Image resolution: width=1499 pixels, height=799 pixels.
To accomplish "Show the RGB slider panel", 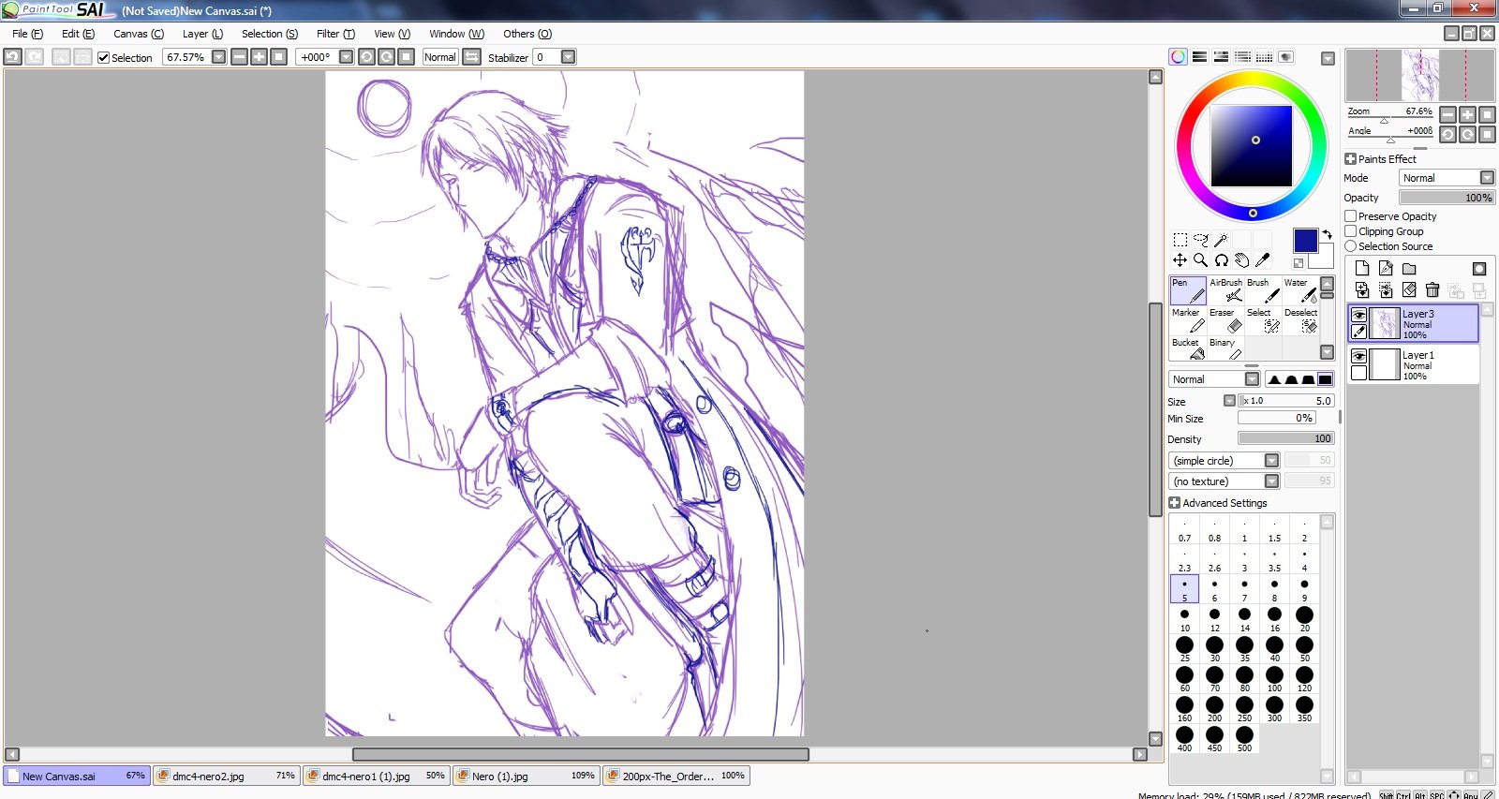I will [x=1199, y=57].
